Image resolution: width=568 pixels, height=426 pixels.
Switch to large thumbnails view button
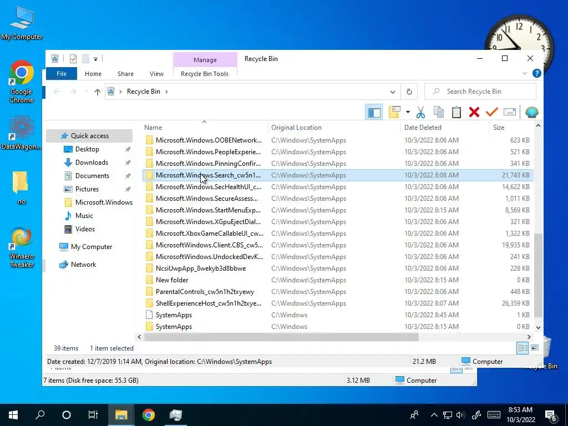pos(535,348)
